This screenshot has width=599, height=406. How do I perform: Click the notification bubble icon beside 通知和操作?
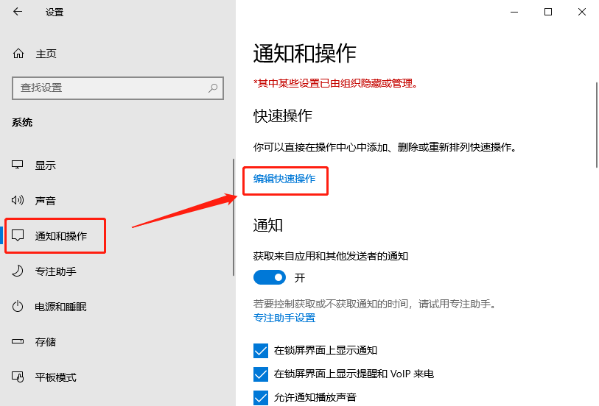[x=18, y=235]
